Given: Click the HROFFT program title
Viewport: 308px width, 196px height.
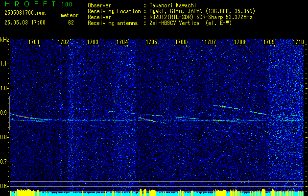Looking at the screenshot, I should [x=30, y=4].
